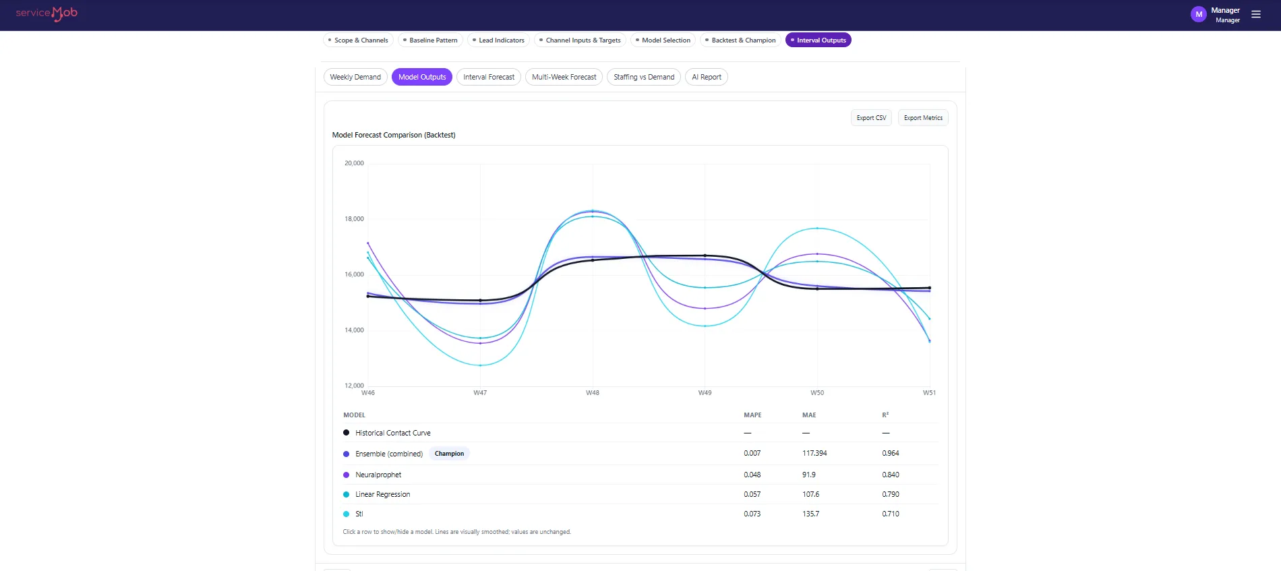The height and width of the screenshot is (571, 1281).
Task: Toggle the Stl model row
Action: (640, 514)
